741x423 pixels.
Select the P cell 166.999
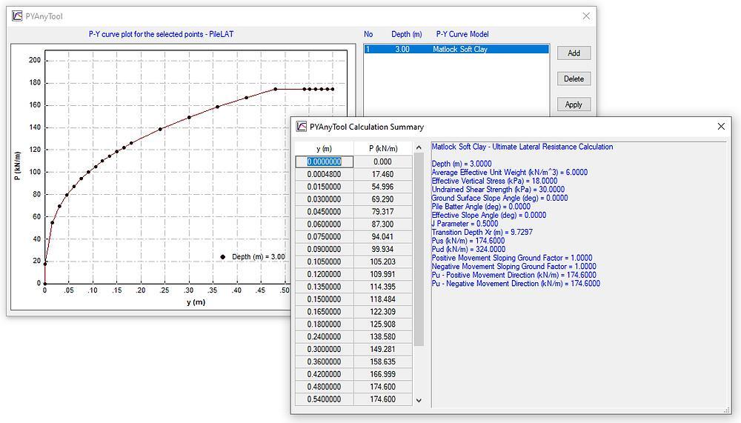[x=383, y=374]
